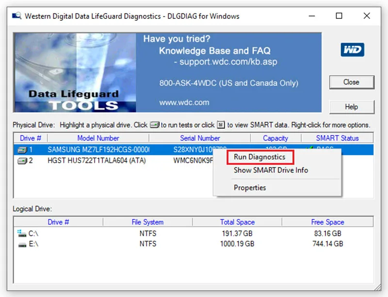Click the 83.16 GB free space value
The height and width of the screenshot is (297, 388).
[x=328, y=234]
